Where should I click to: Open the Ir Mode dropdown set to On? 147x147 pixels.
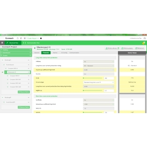[99, 62]
